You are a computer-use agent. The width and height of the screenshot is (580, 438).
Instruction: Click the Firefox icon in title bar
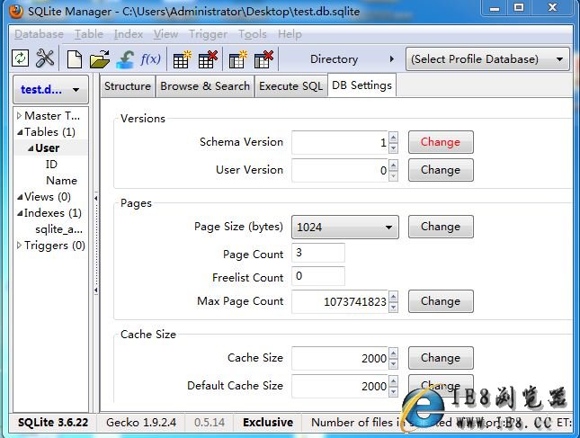pos(16,12)
